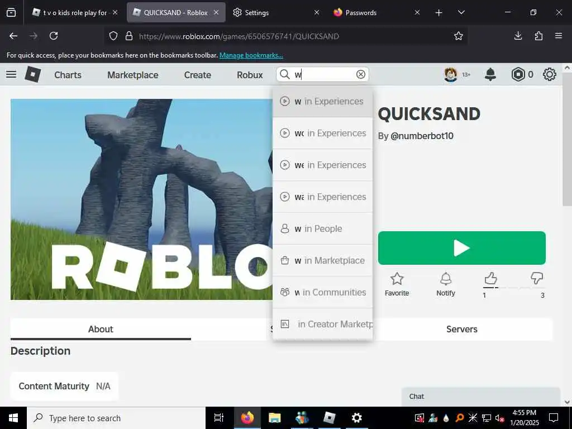Open the Settings gear on the taskbar
572x429 pixels.
tap(356, 418)
